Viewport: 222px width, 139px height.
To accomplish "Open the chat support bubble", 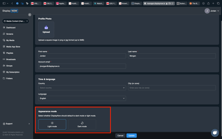I will tap(215, 132).
